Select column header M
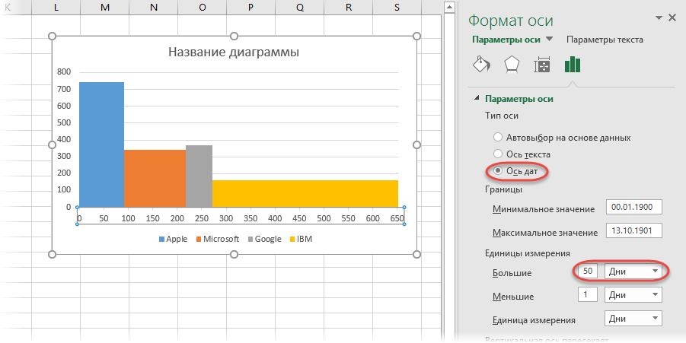 point(105,8)
